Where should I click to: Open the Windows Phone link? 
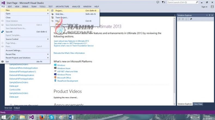click(64, 74)
